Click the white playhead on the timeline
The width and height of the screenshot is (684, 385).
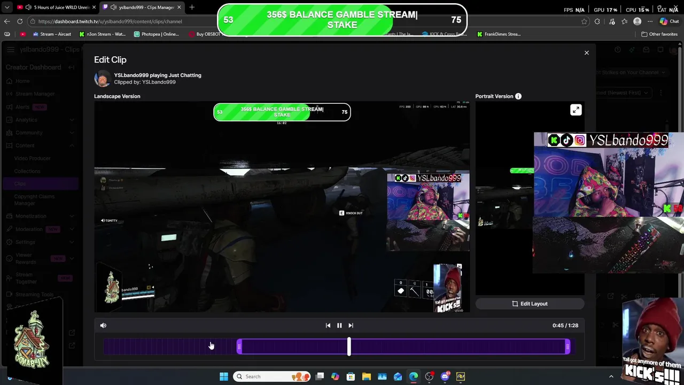pyautogui.click(x=349, y=346)
